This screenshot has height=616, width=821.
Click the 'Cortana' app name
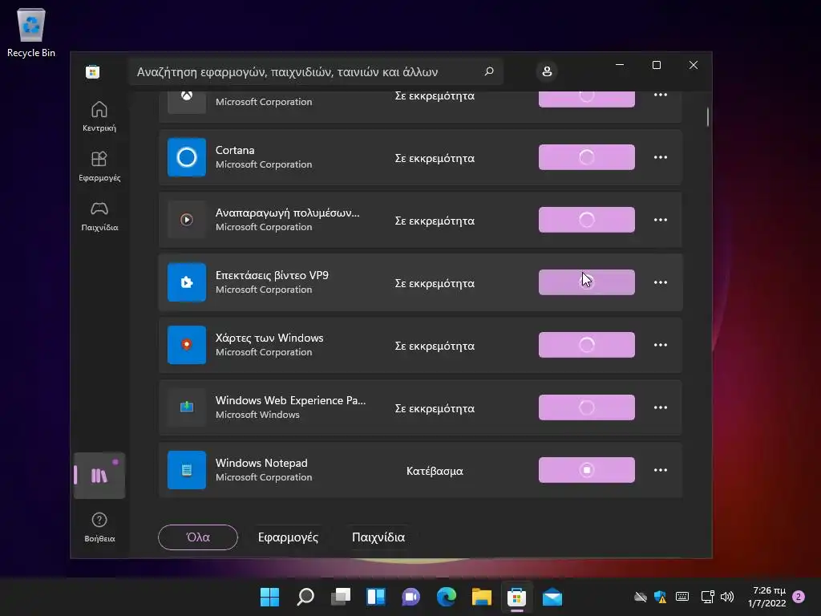pos(235,150)
